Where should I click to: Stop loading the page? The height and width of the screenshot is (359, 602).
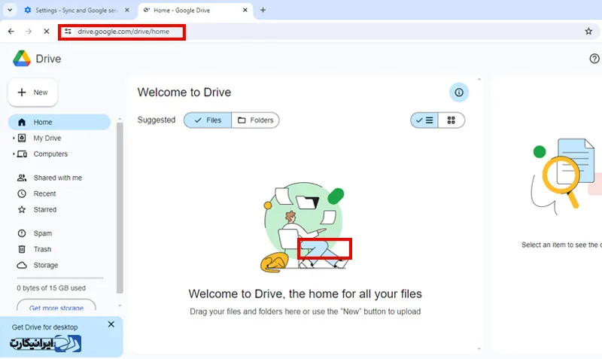pos(47,32)
